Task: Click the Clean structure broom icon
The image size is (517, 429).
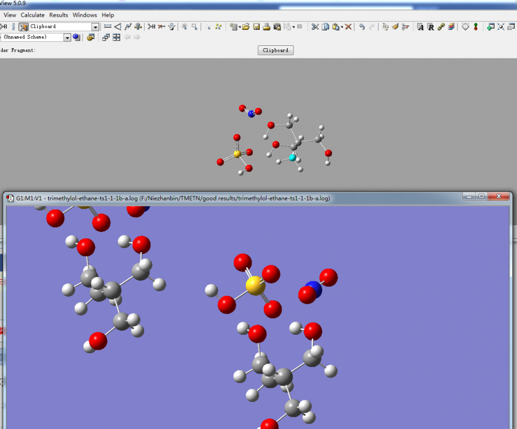Action: tap(395, 26)
